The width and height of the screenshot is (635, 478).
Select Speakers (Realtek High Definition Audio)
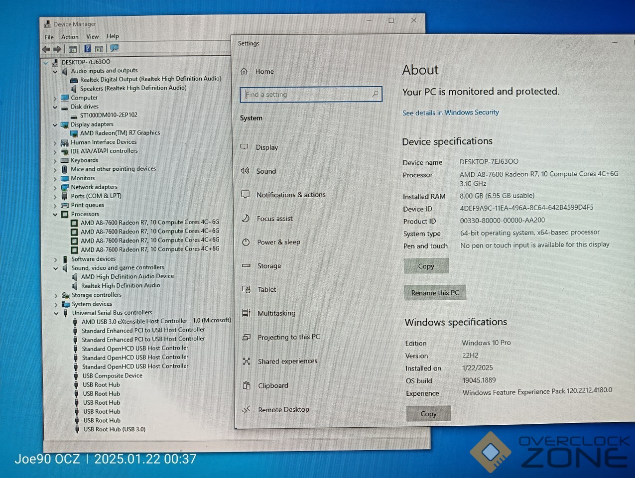128,88
